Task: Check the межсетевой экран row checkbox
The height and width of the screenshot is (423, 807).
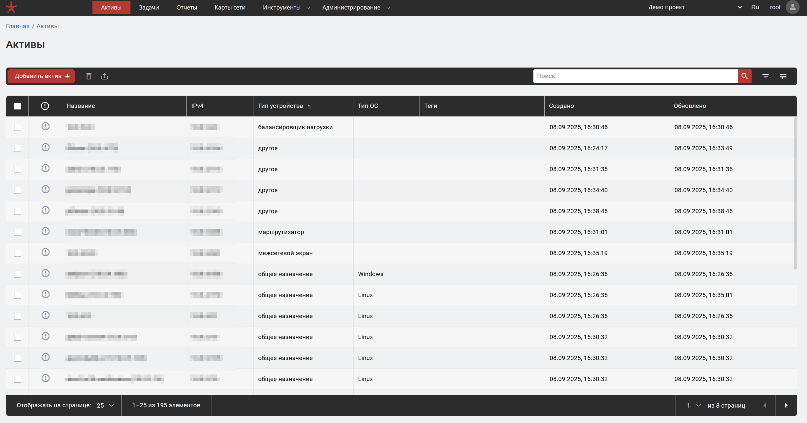Action: (x=17, y=253)
